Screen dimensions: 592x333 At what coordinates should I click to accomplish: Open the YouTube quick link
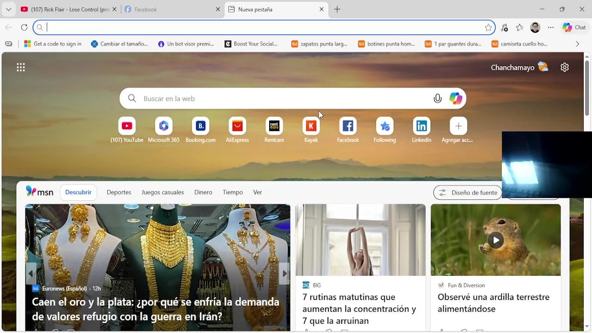127,130
